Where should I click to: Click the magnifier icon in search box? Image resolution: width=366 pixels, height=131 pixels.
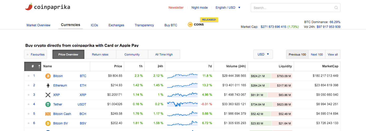point(336,8)
